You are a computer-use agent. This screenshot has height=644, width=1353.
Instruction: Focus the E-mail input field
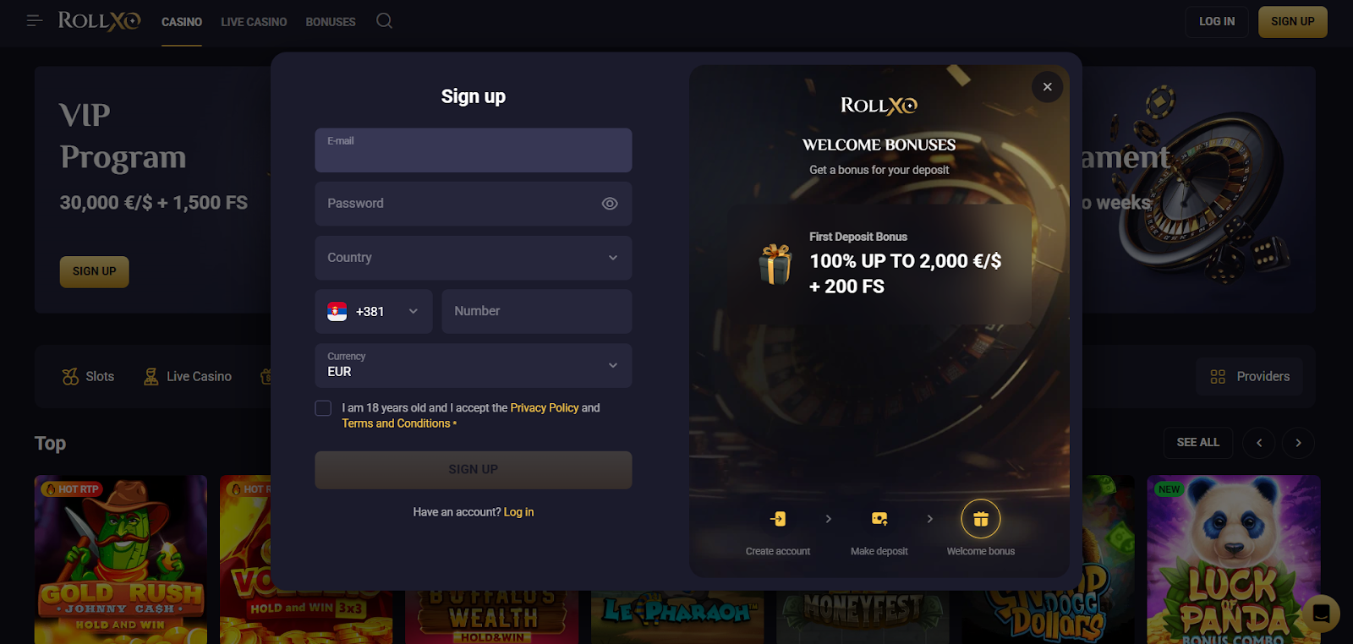(x=474, y=150)
